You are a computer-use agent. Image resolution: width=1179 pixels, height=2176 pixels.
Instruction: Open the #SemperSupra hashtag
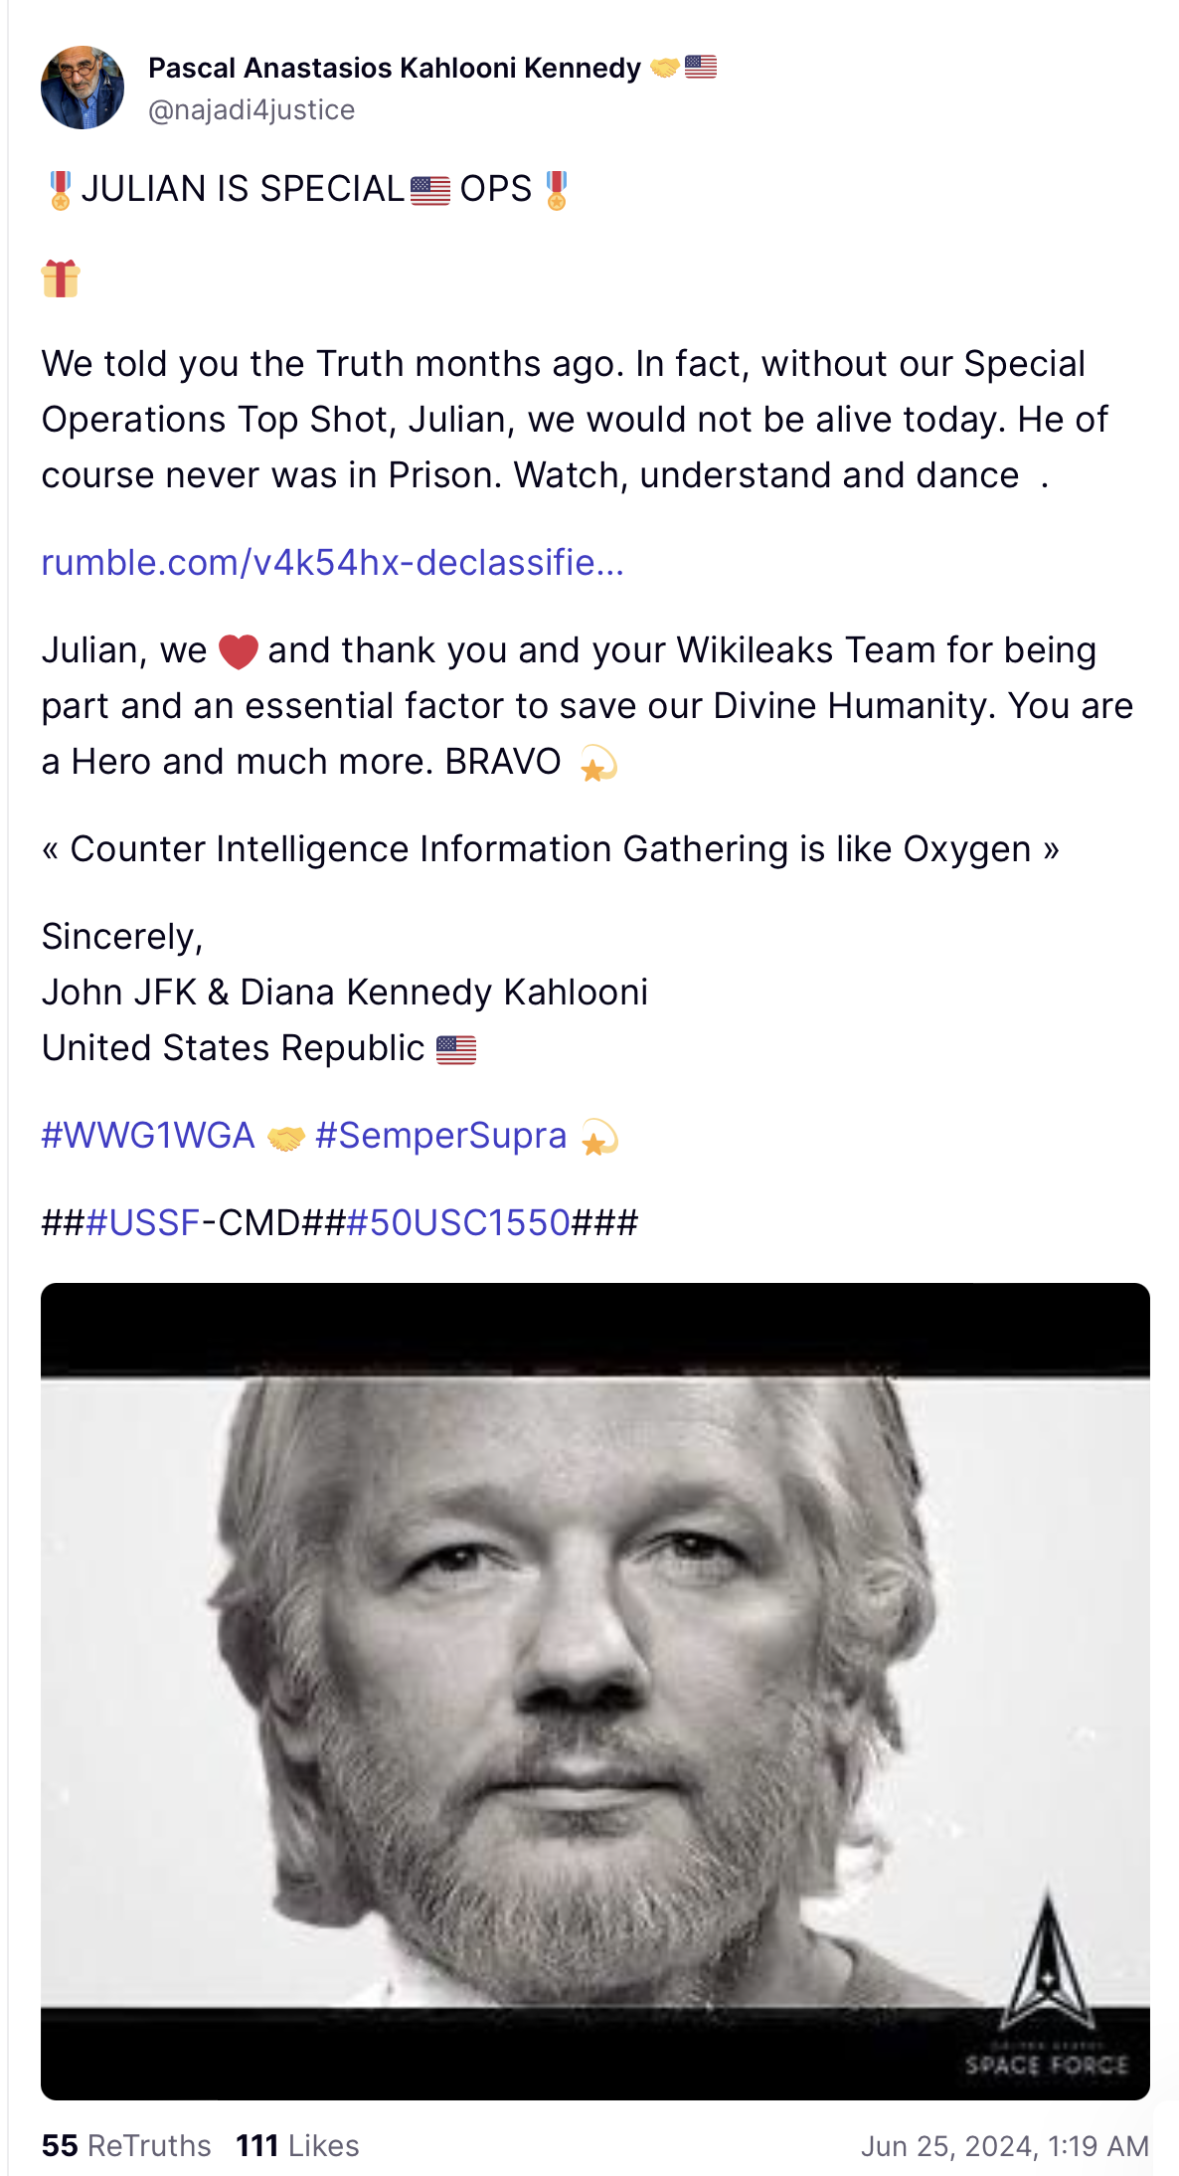tap(440, 1136)
